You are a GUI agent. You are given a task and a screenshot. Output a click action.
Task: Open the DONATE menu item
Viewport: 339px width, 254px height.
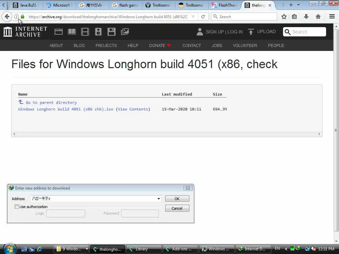pos(160,46)
